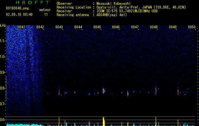199x126 pixels.
Task: Click the tall yellow intensity spike under 0045
Action: coord(103,121)
